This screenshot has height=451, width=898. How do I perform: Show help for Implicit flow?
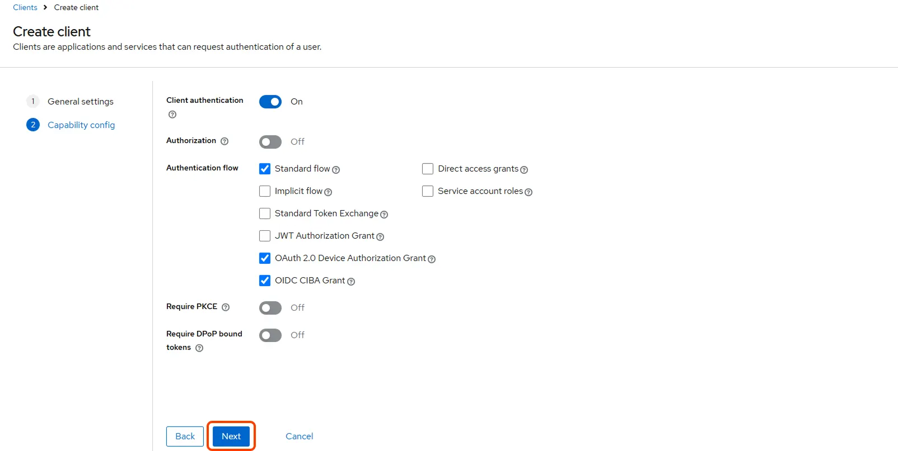[328, 192]
